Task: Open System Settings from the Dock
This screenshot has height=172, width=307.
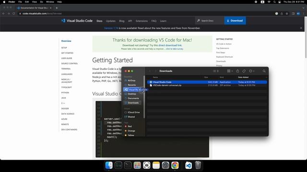Action: [165, 165]
